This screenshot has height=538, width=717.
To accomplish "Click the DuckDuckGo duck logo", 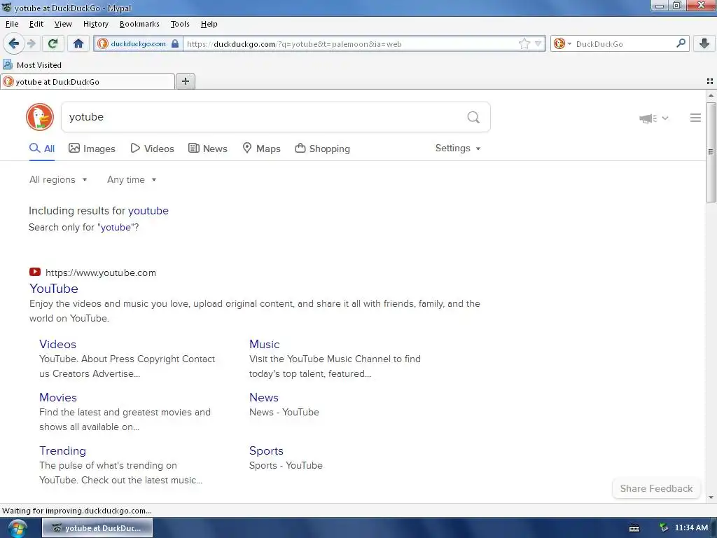I will click(x=40, y=117).
